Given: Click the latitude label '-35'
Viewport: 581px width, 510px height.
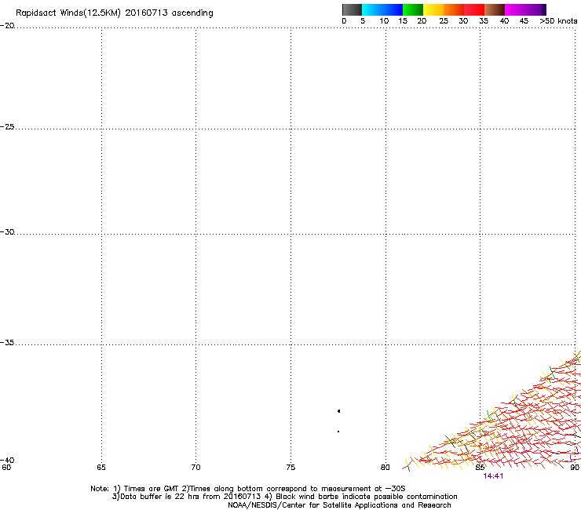Looking at the screenshot, I should tap(7, 343).
